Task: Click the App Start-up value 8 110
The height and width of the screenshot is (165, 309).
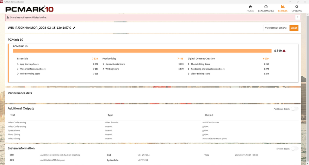Action: 95,64
